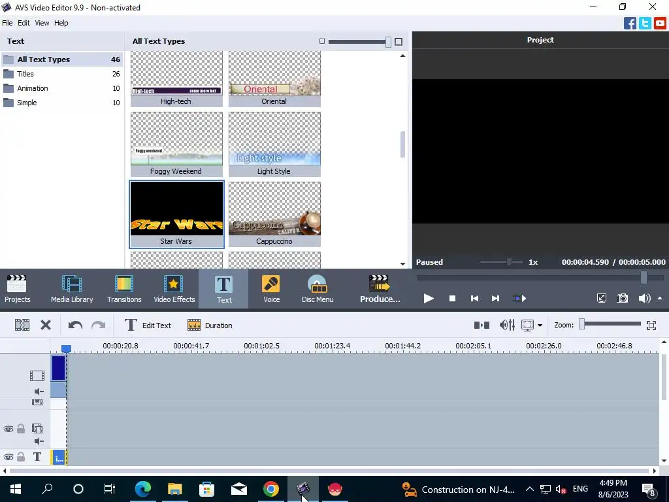
Task: Expand the volume arrow next to speaker
Action: [660, 298]
